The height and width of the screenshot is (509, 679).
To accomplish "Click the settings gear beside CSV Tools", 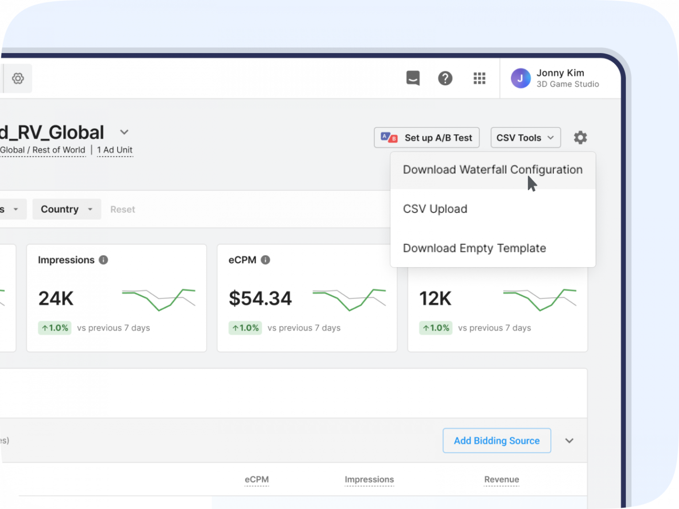I will pos(580,137).
